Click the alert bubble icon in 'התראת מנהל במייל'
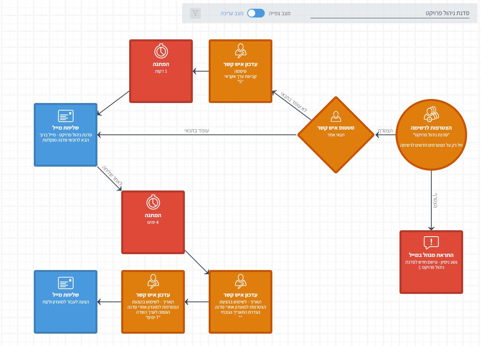The width and height of the screenshot is (481, 346). pos(431,242)
